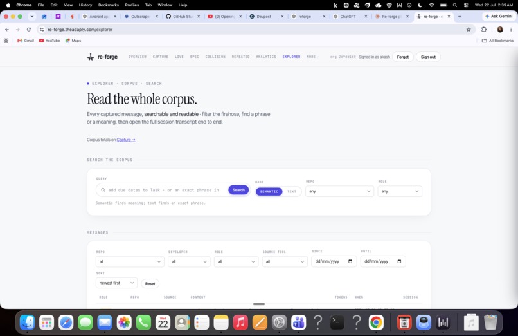Viewport: 518px width, 336px height.
Task: Open Sort newest first dropdown
Action: pyautogui.click(x=116, y=283)
